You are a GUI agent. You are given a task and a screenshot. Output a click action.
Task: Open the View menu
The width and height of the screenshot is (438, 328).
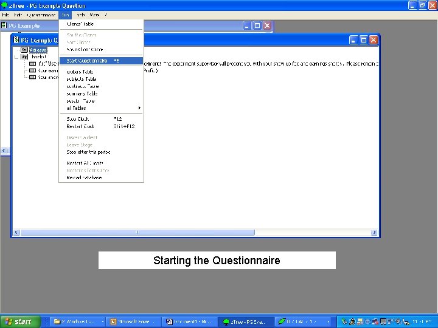point(94,15)
